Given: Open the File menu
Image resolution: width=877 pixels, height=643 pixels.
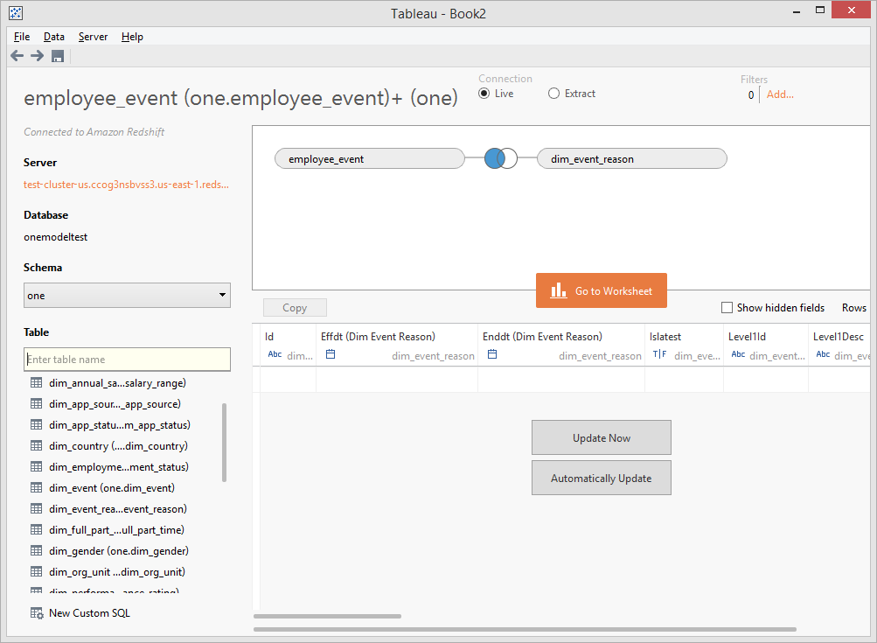Looking at the screenshot, I should click(x=22, y=37).
